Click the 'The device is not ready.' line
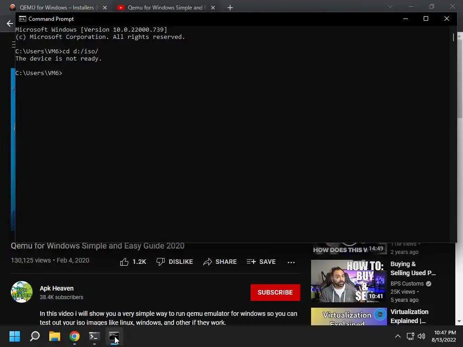 (58, 58)
